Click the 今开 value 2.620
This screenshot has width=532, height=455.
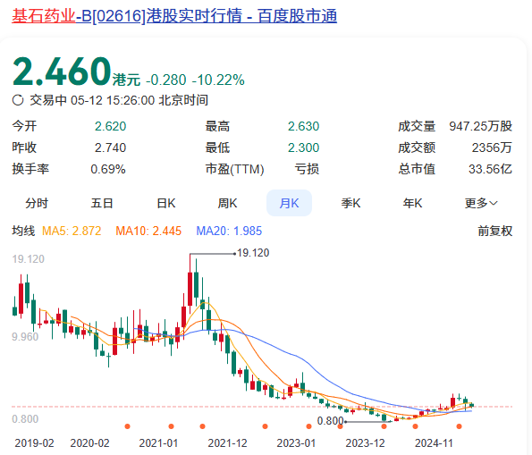tap(110, 126)
